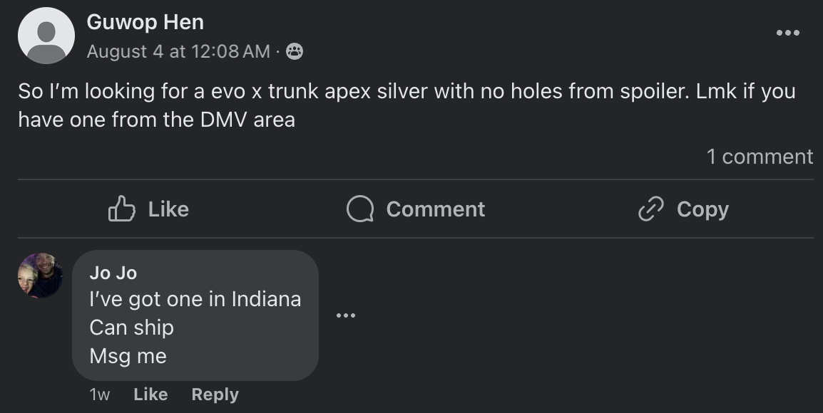The width and height of the screenshot is (823, 413).
Task: Open the August 4 at 12:08 AM timestamp
Action: pos(178,51)
